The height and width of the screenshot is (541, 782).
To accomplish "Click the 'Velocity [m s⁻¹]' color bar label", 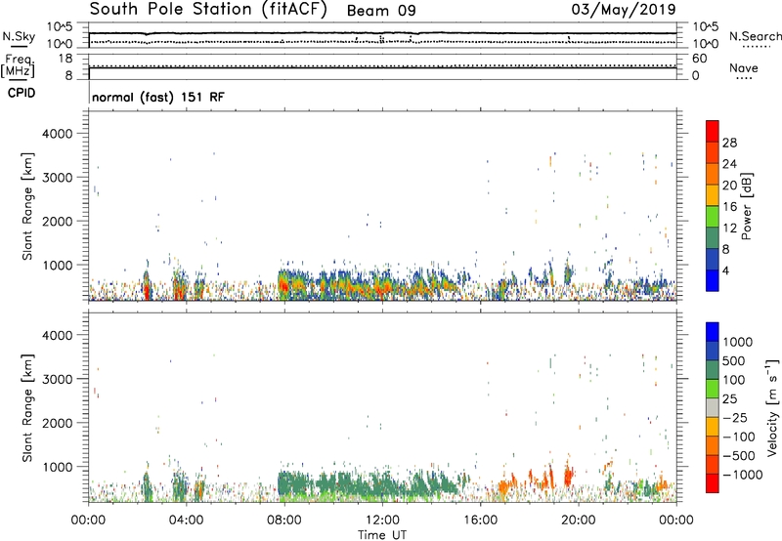I will pos(772,407).
